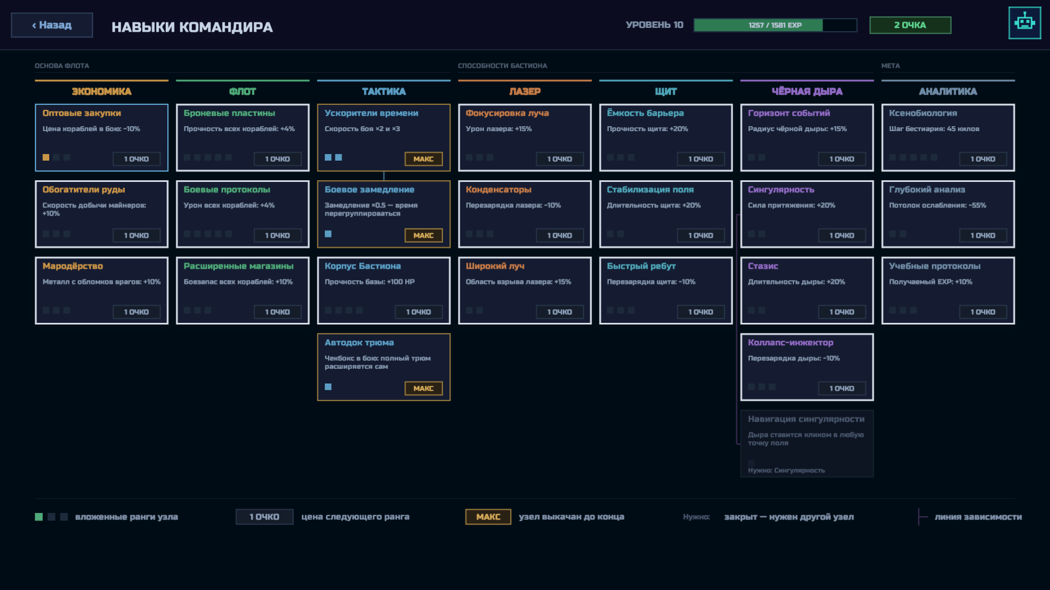
Task: Buy a rank of Боевые протоколы for 1 ОЧКО
Action: pyautogui.click(x=277, y=235)
